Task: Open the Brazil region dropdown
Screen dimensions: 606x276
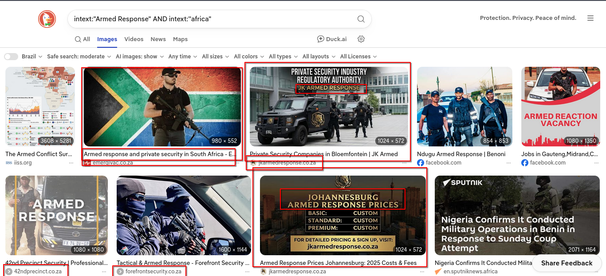Action: pos(32,57)
